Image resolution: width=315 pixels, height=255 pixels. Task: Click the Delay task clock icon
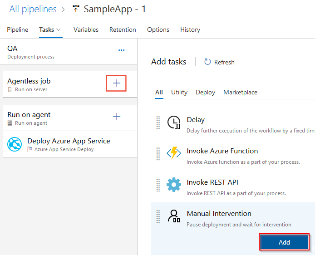(x=174, y=123)
